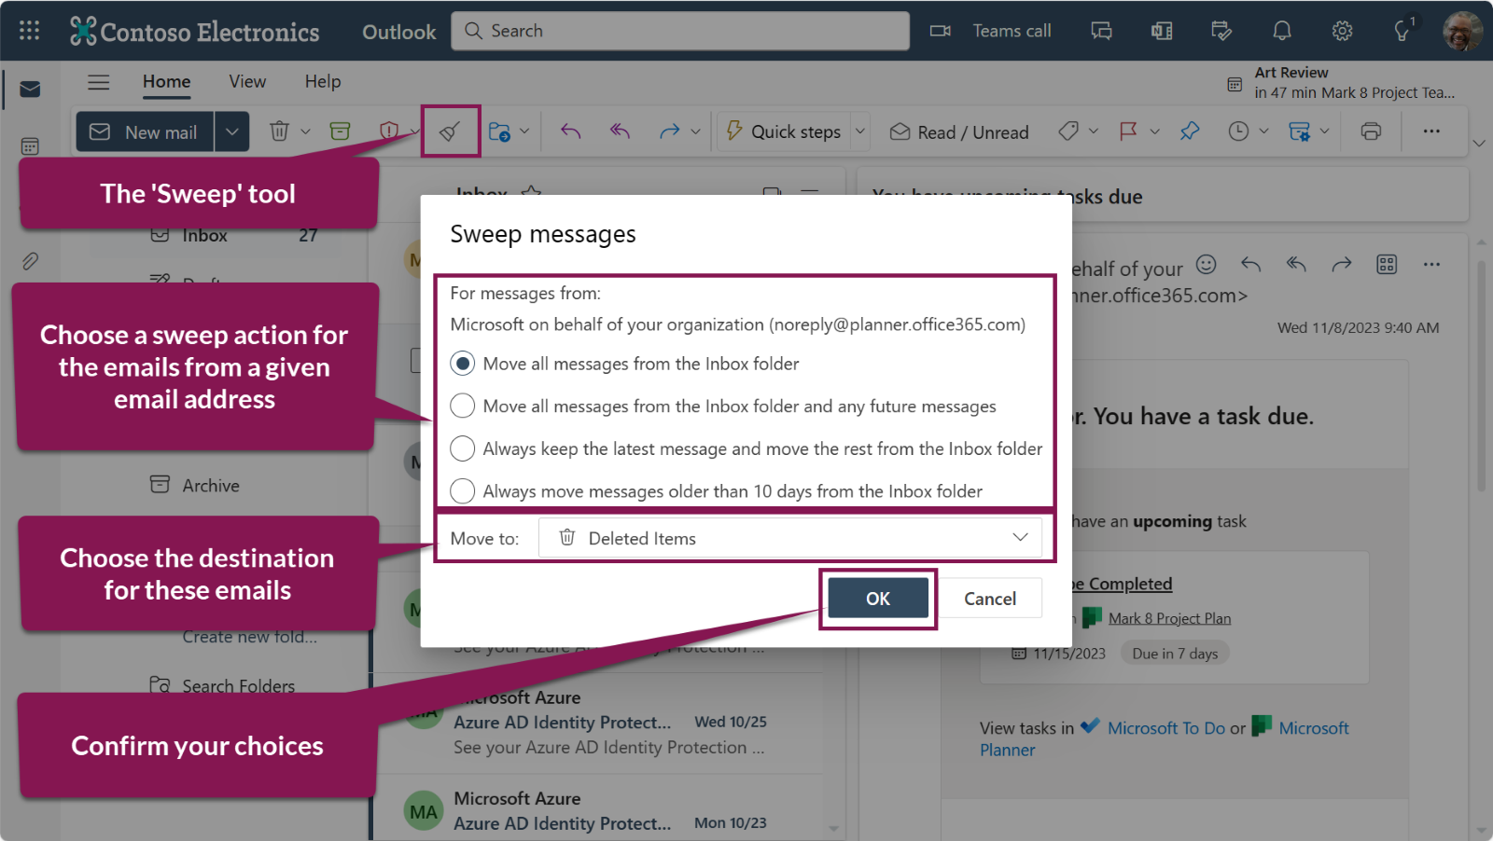Select 'Move all messages from the Inbox folder'

[624, 364]
